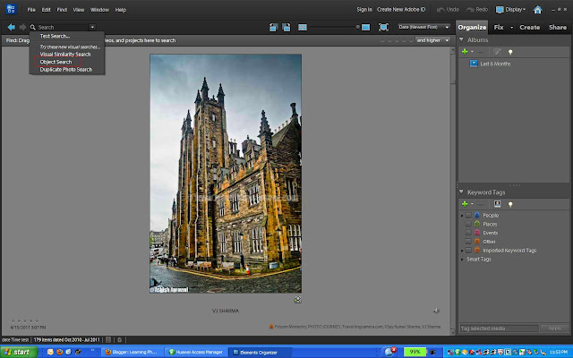573x358 pixels.
Task: Choose Visual Similarity Search from search menu
Action: [65, 55]
